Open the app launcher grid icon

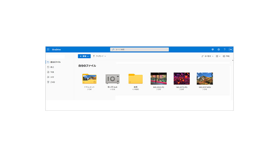[x=48, y=50]
